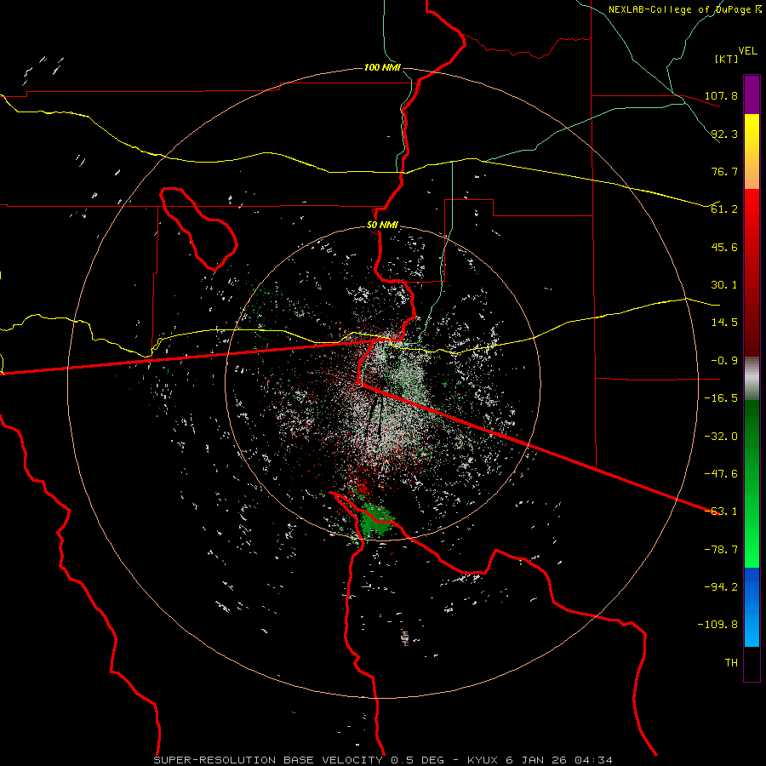Image resolution: width=766 pixels, height=766 pixels.
Task: Select the -109.8 legend value
Action: 717,625
